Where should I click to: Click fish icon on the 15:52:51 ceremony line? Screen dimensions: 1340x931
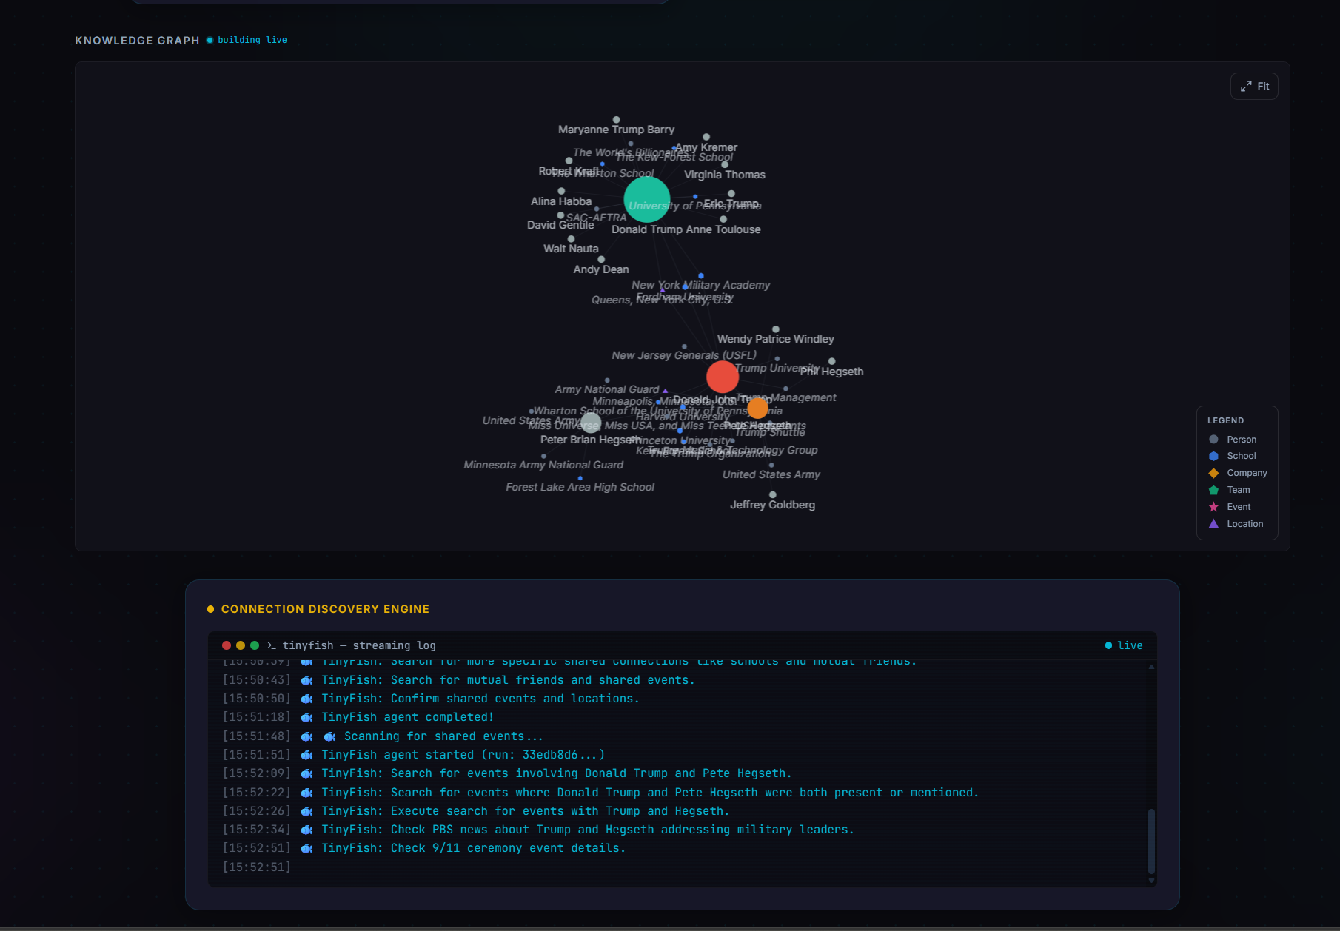(306, 848)
